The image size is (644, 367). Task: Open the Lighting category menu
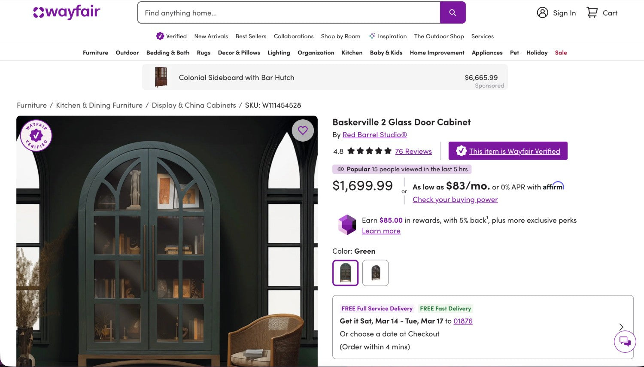279,53
